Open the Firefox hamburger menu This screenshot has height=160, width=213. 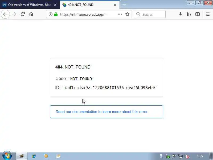click(208, 14)
